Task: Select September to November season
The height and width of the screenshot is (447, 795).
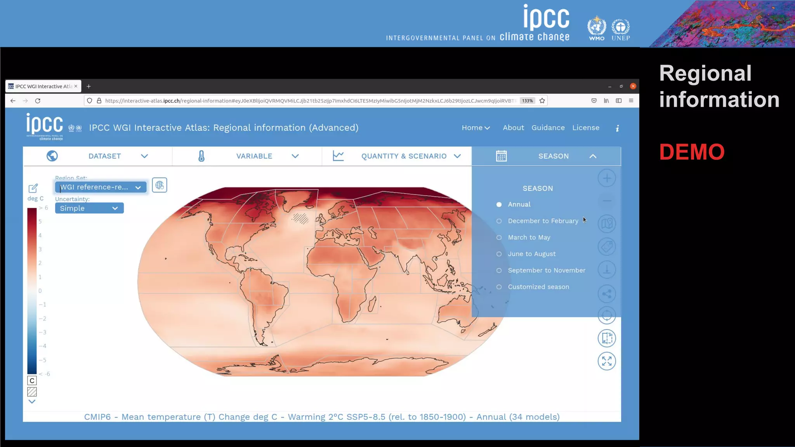Action: 541,270
